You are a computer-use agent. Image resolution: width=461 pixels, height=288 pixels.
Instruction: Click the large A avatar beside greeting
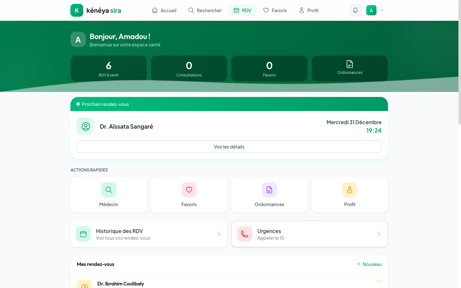coord(78,39)
